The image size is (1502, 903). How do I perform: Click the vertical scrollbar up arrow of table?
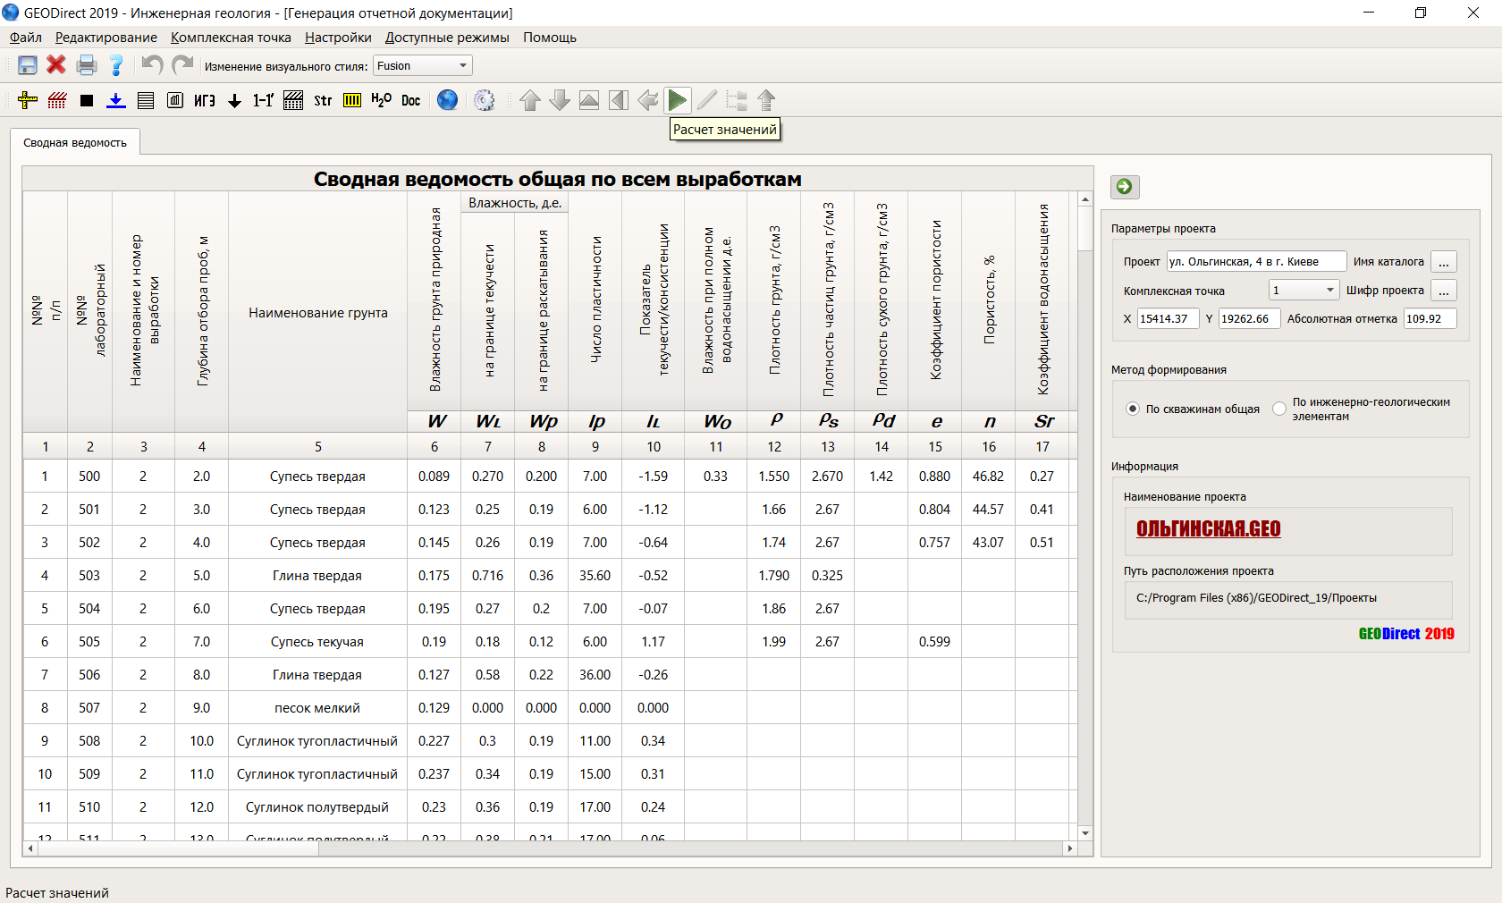click(x=1085, y=199)
